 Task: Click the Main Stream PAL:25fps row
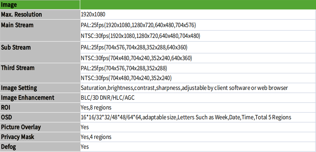pyautogui.click(x=198, y=25)
